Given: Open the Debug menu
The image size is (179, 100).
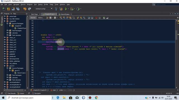Looking at the screenshot, I should [40, 4].
